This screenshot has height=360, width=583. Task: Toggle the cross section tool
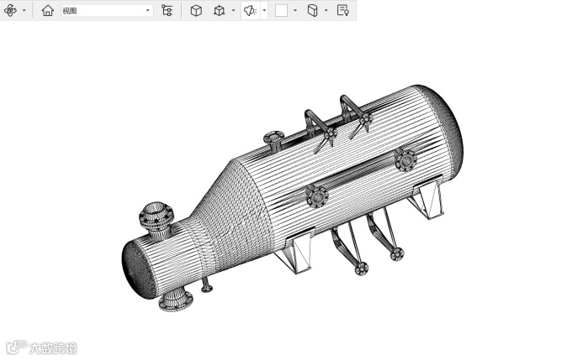[313, 10]
